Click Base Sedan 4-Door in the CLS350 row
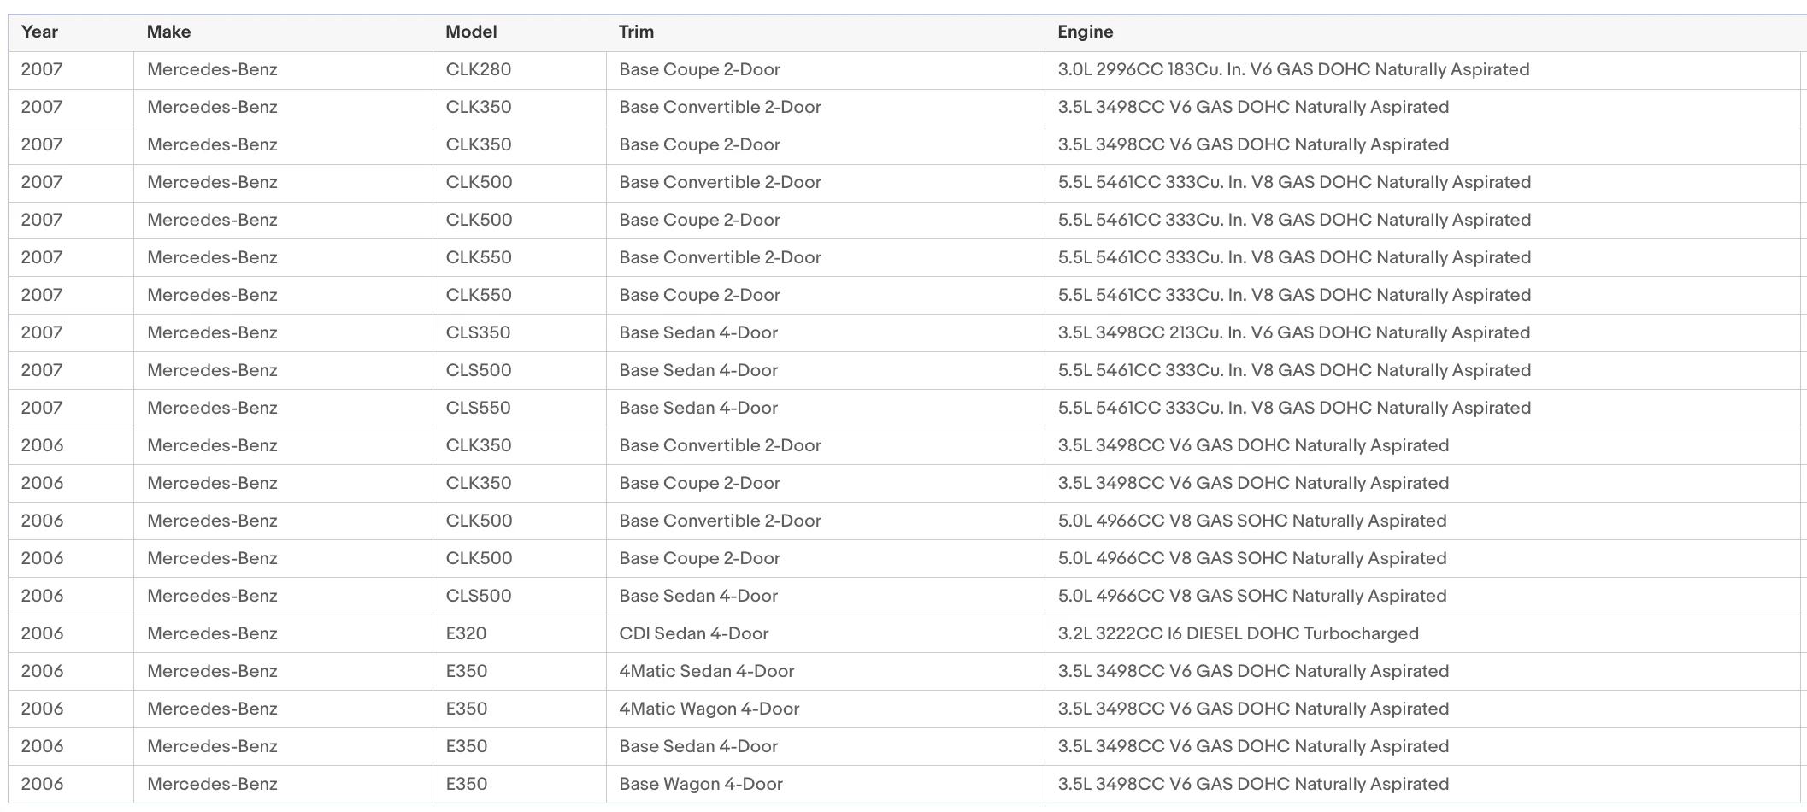The width and height of the screenshot is (1807, 812). 826,333
